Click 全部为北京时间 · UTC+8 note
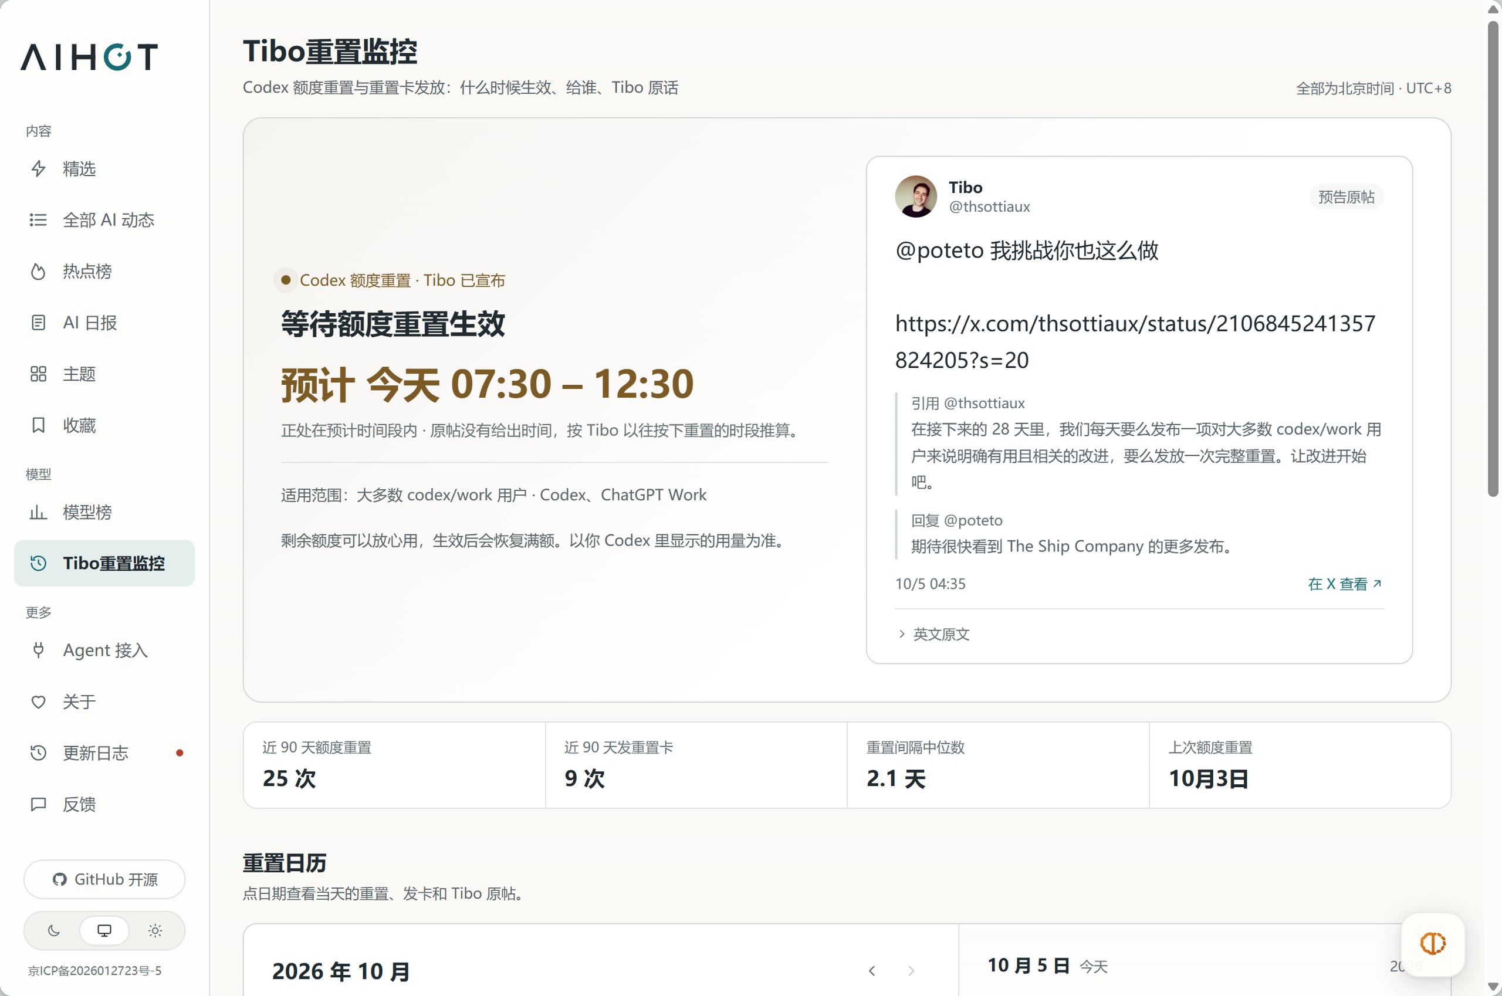 pos(1374,89)
